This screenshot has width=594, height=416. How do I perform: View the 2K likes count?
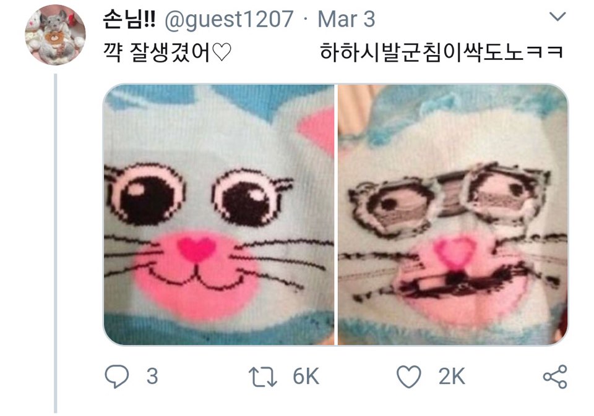point(452,376)
